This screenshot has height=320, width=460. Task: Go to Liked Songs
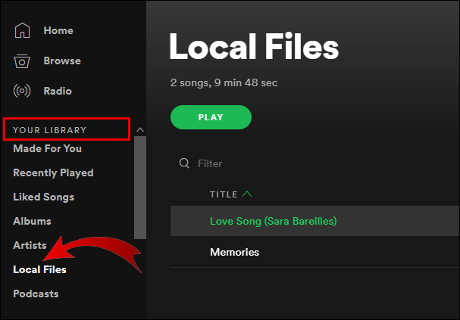tap(44, 197)
